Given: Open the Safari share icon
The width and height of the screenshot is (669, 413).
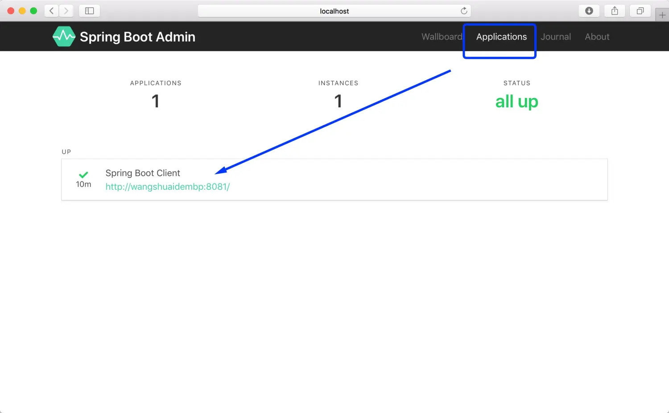Looking at the screenshot, I should [615, 11].
